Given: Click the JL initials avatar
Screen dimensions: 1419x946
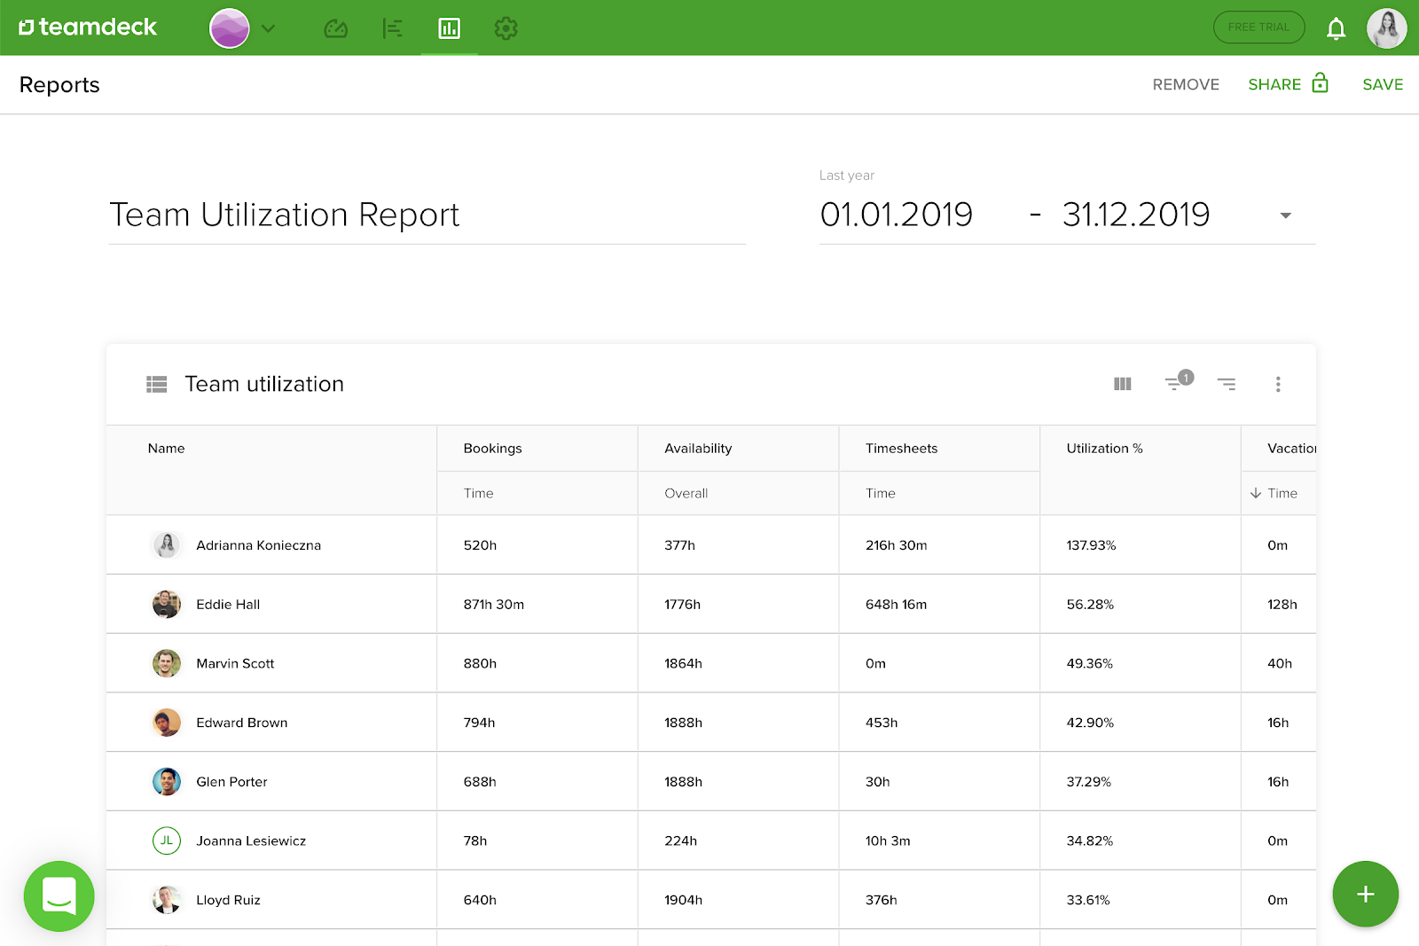Looking at the screenshot, I should [167, 840].
